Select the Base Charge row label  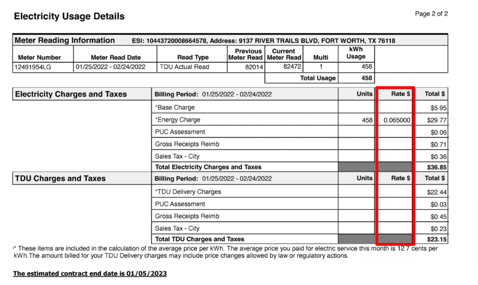pos(175,107)
